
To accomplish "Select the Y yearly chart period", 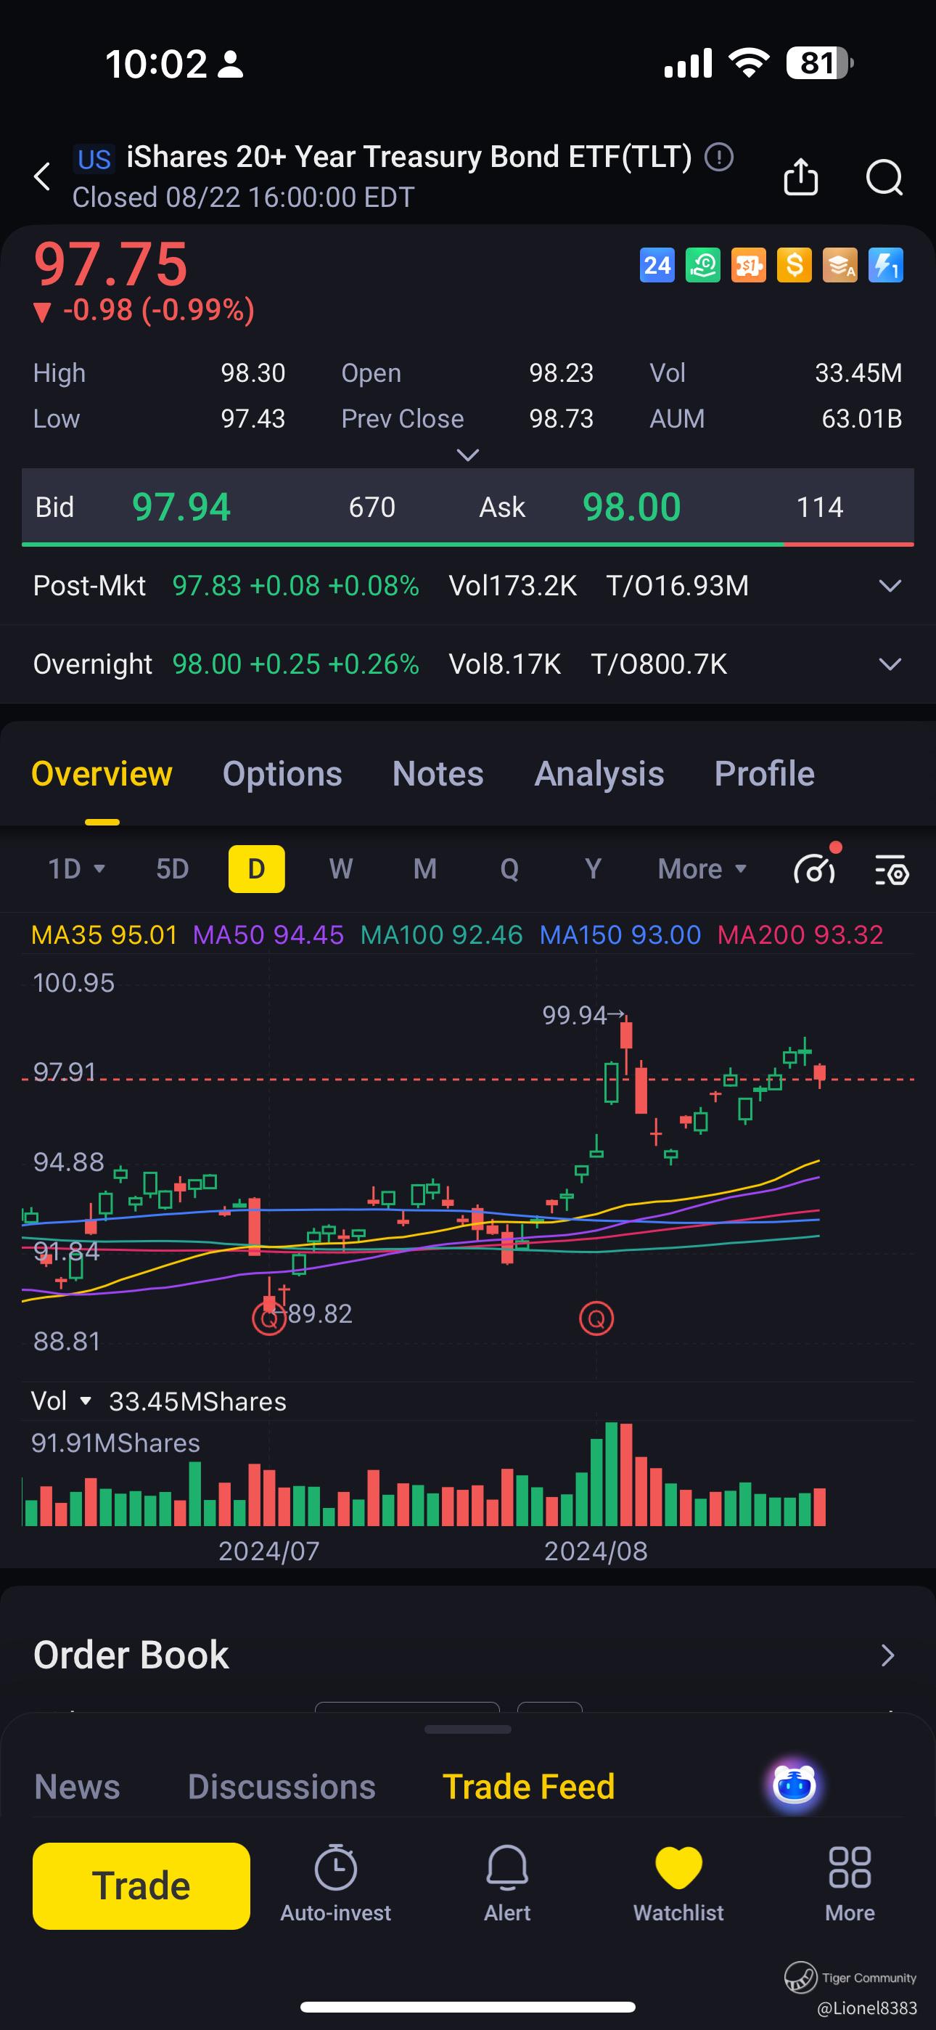I will (594, 868).
